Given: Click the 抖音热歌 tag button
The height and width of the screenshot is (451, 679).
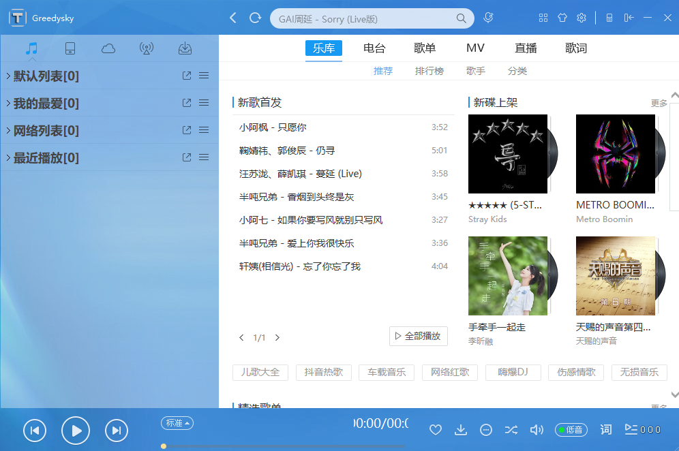Looking at the screenshot, I should [323, 372].
